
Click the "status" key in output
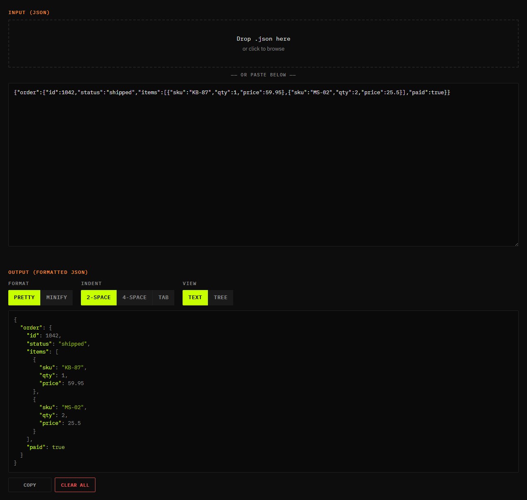coord(39,344)
